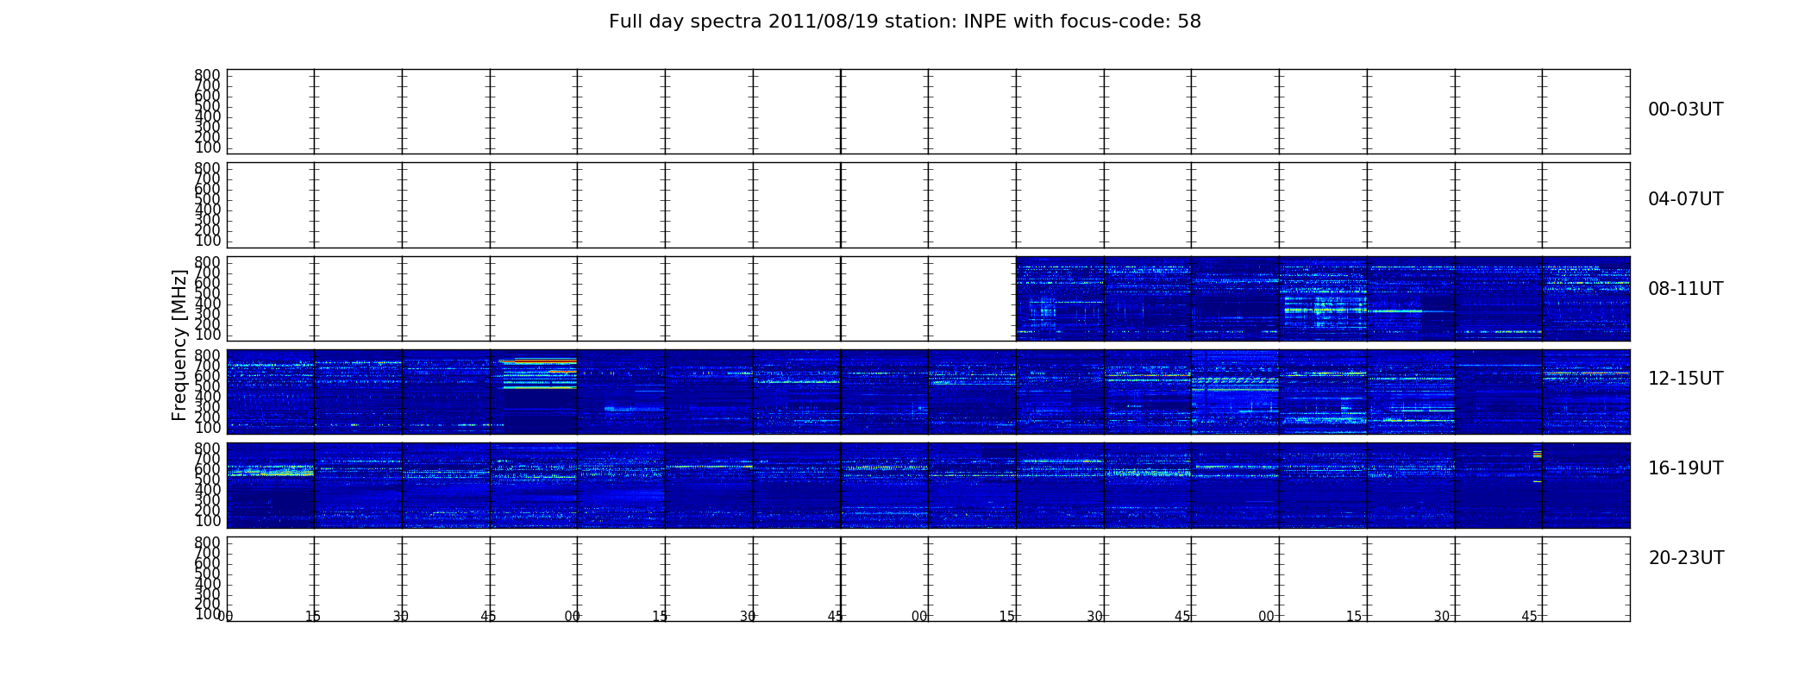Select the '16-19UT' row label
Viewport: 1811px width, 690px height.
1685,468
